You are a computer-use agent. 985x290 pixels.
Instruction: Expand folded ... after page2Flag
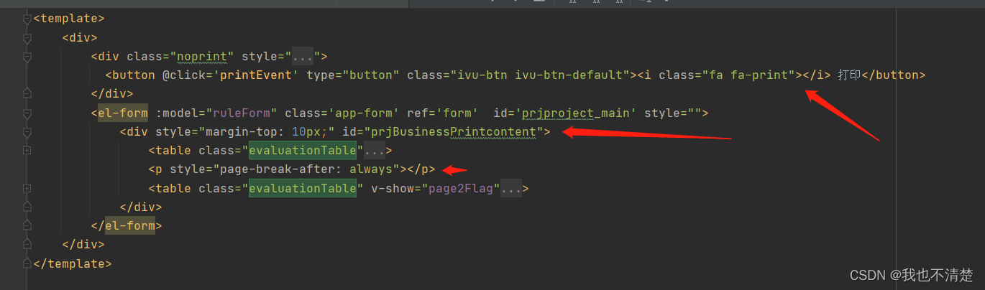511,189
